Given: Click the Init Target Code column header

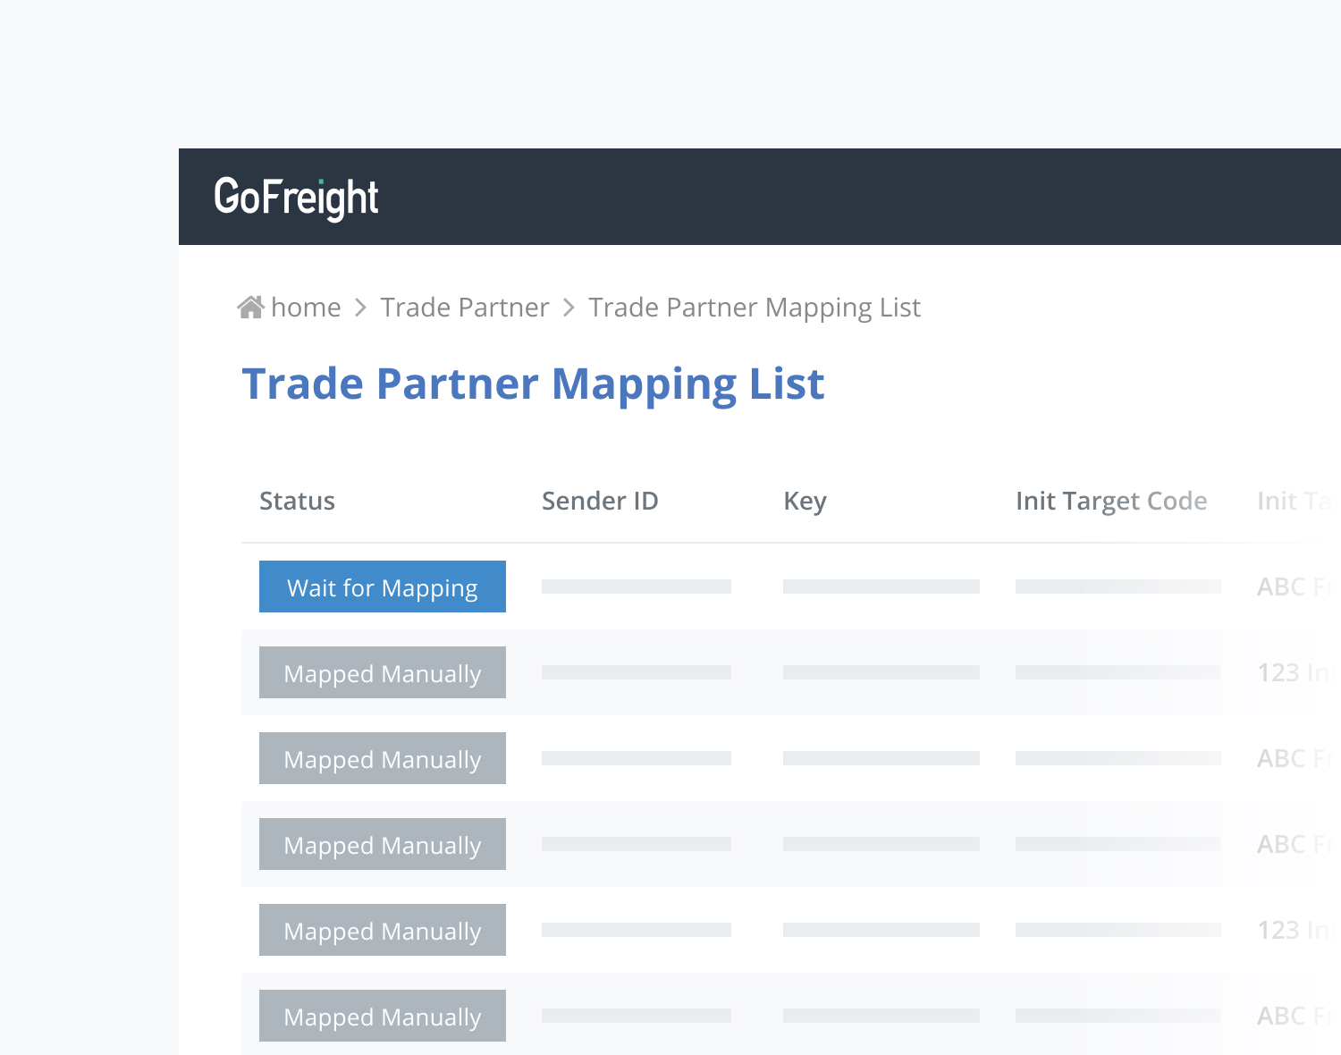Looking at the screenshot, I should (1110, 501).
